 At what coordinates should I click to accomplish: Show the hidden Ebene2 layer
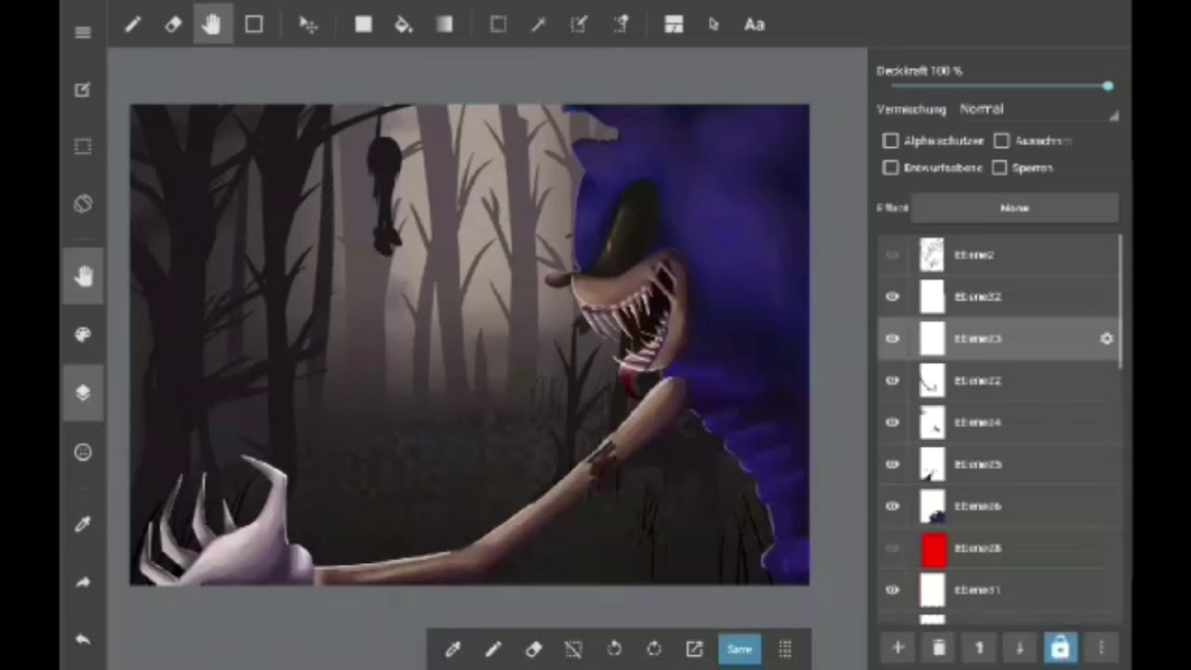[x=892, y=255]
